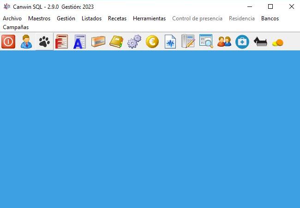Click the blue medical kit icon
This screenshot has height=208, width=300.
point(242,42)
